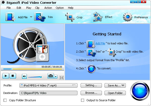Toggle full screen preview icon
Image resolution: width=151 pixels, height=106 pixels.
pos(62,78)
